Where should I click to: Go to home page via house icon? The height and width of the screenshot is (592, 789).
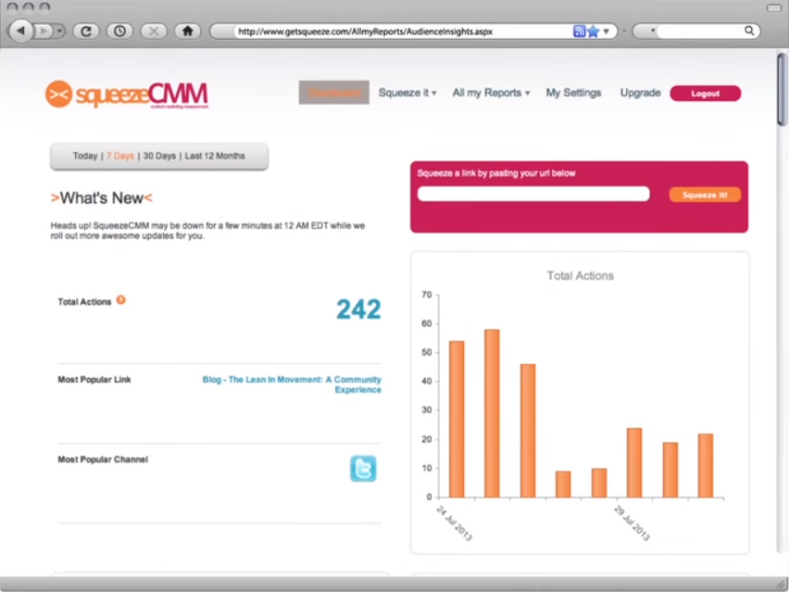point(187,31)
